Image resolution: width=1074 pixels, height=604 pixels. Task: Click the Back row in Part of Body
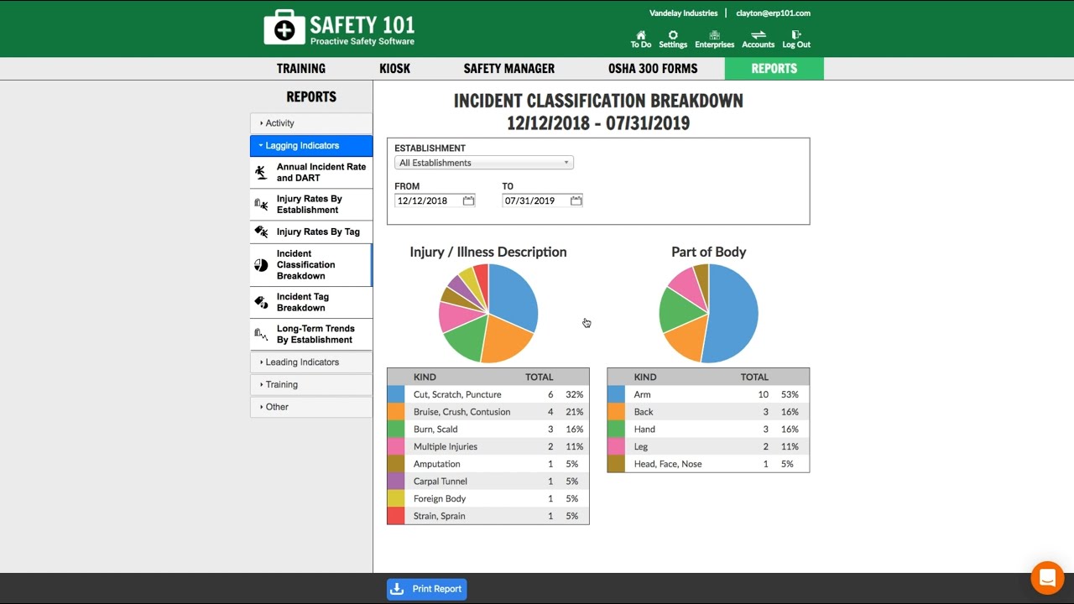tap(708, 412)
